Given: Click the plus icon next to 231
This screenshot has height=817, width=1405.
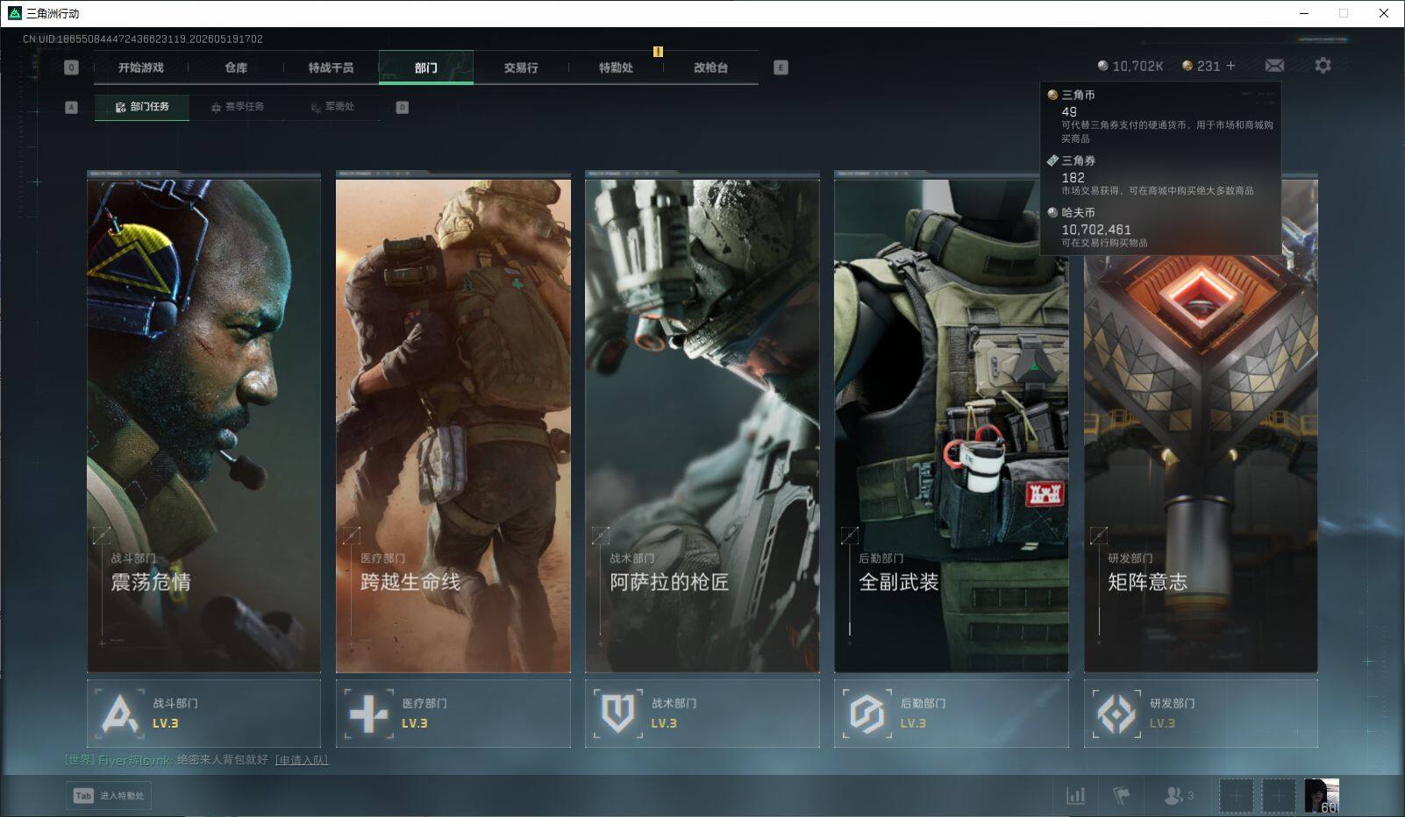Looking at the screenshot, I should [x=1230, y=66].
